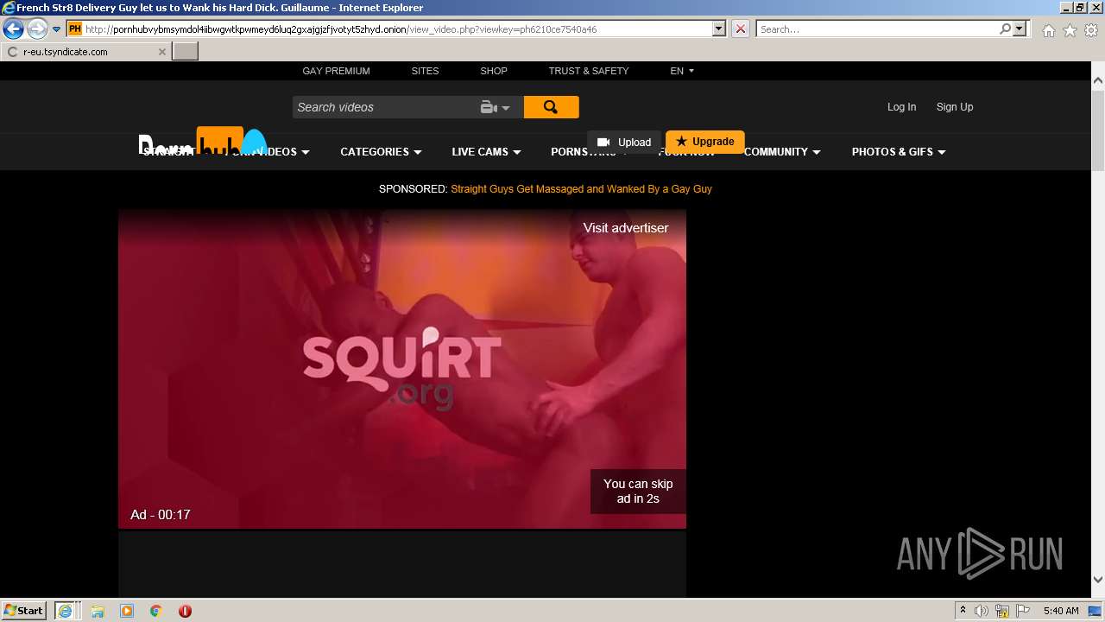Expand the CATEGORIES menu

(381, 152)
